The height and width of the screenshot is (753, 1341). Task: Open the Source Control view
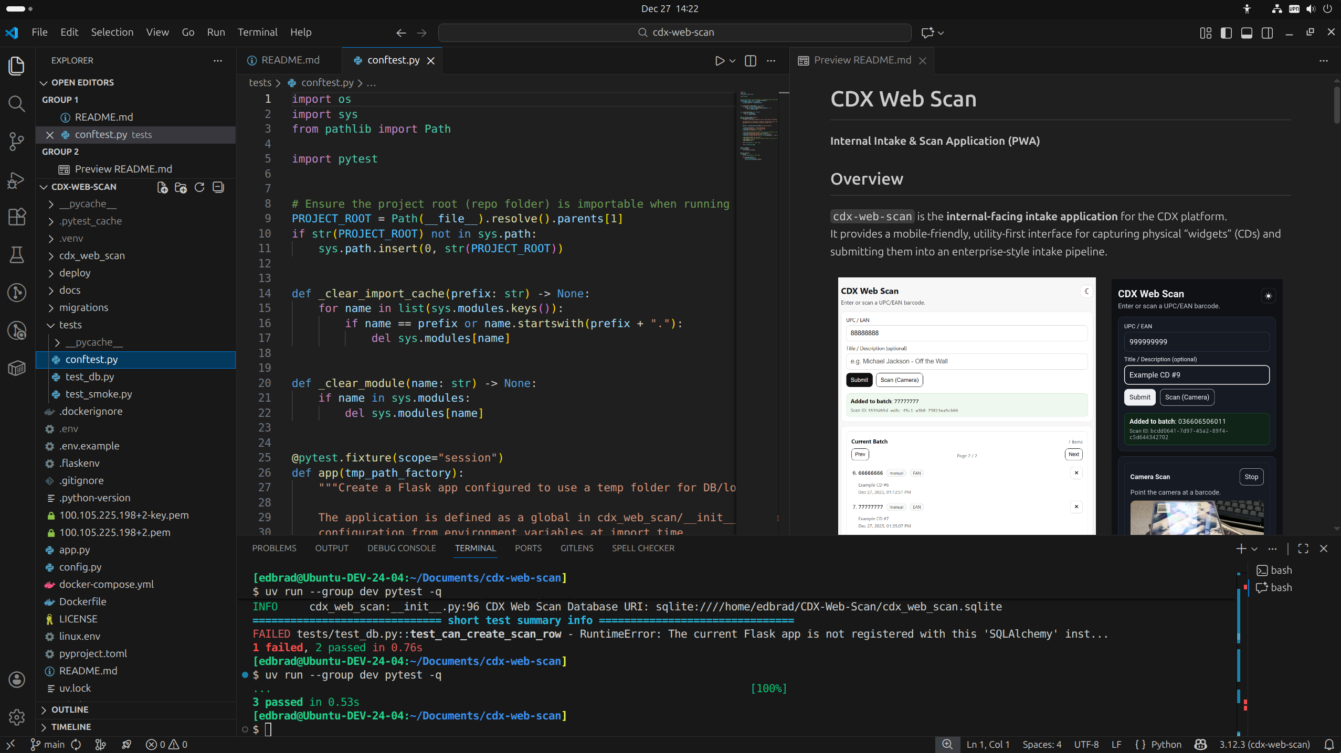point(17,141)
